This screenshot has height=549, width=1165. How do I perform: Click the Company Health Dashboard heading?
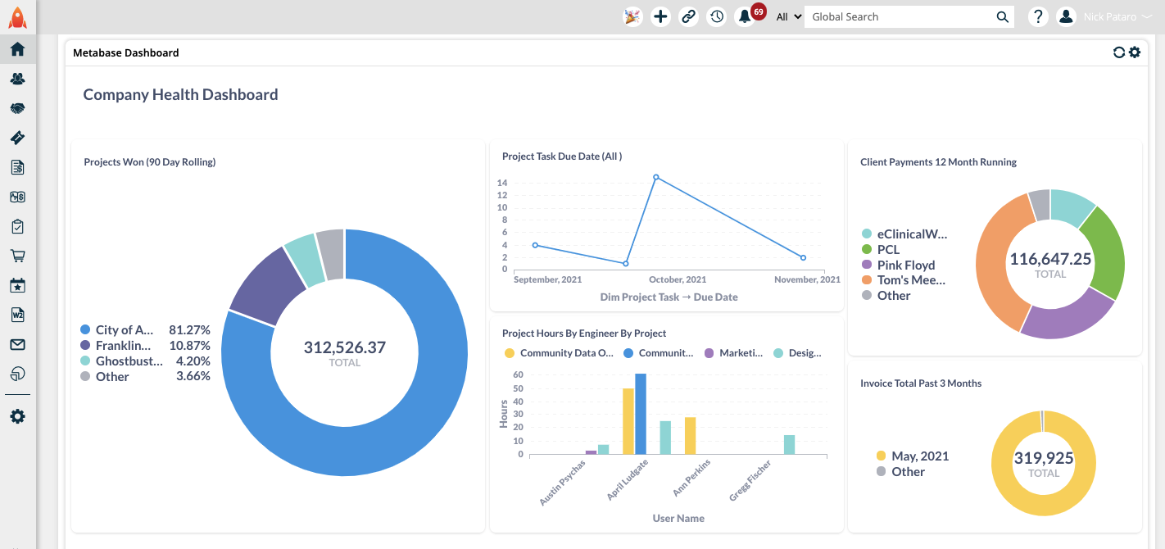[181, 95]
